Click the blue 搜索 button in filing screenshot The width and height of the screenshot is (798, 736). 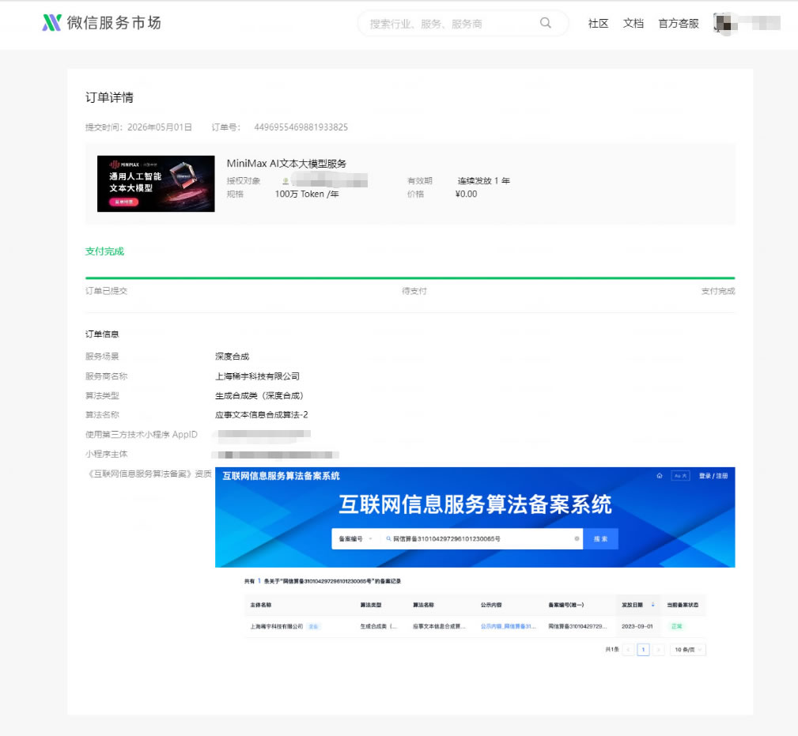click(x=600, y=538)
